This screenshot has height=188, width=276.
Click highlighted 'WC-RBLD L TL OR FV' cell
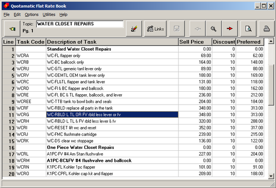[112, 115]
